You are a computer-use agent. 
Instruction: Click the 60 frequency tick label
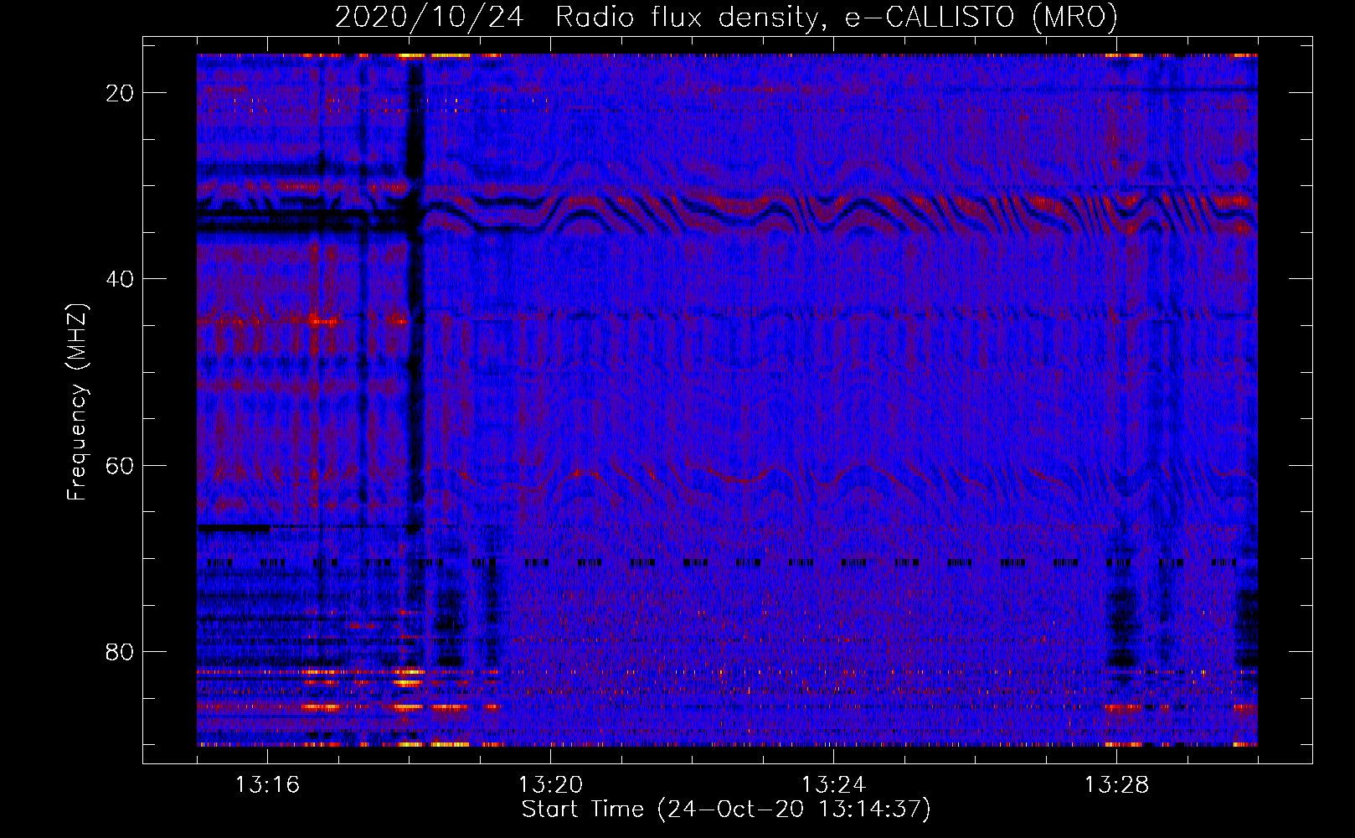coord(121,465)
